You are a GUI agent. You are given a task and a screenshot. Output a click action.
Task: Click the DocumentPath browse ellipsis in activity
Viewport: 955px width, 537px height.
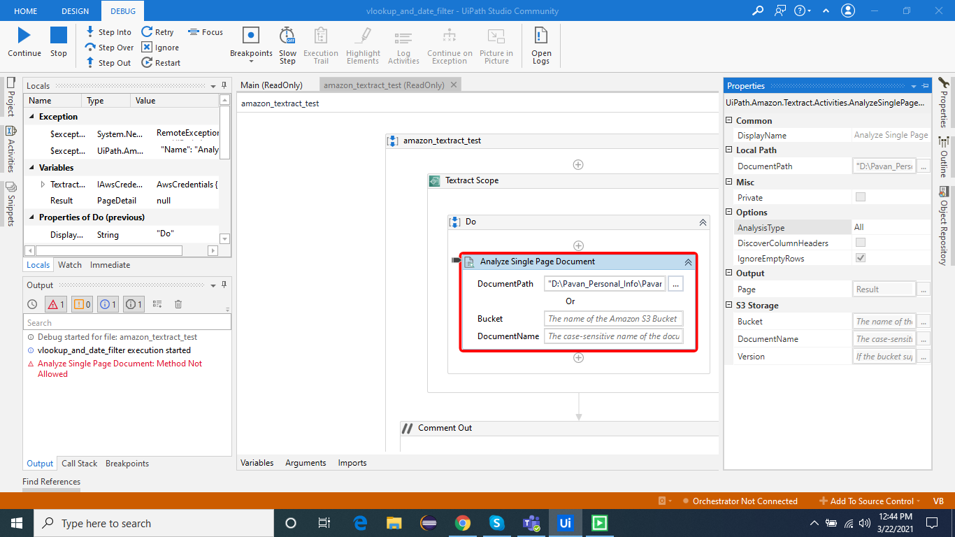675,284
